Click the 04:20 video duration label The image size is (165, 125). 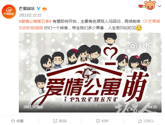click(x=153, y=107)
